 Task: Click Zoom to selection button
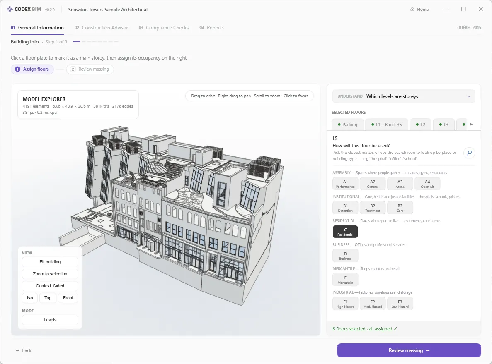(x=50, y=274)
